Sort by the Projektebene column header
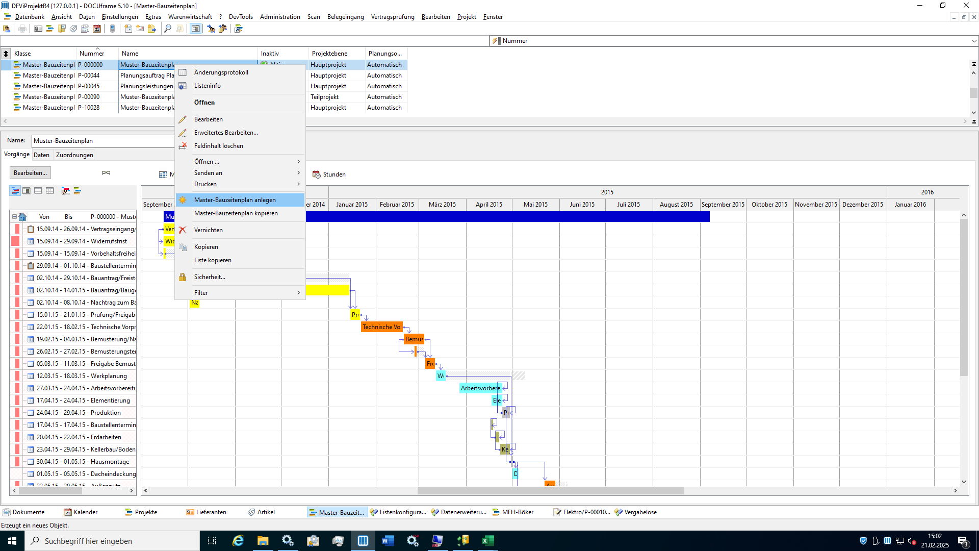Viewport: 979px width, 551px height. tap(337, 54)
